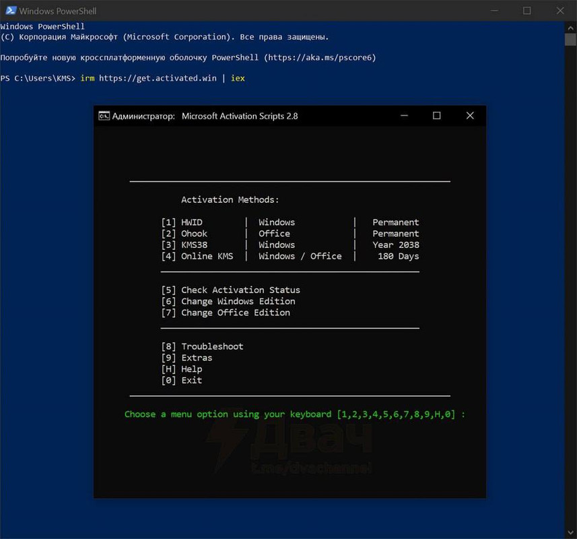Click the [H] Help line
The height and width of the screenshot is (539, 577).
pyautogui.click(x=181, y=369)
